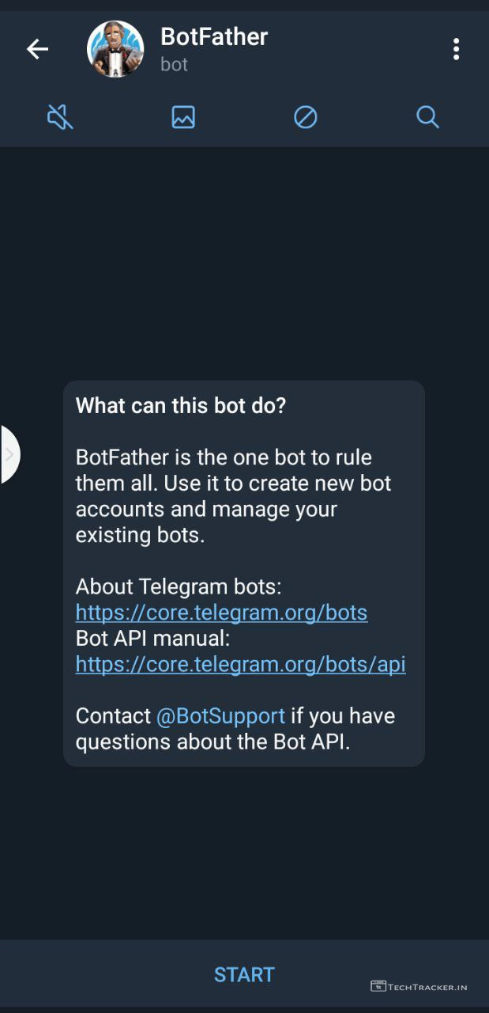Tap the "bot" subtitle under the name
Viewport: 489px width, 1013px height.
(x=174, y=65)
